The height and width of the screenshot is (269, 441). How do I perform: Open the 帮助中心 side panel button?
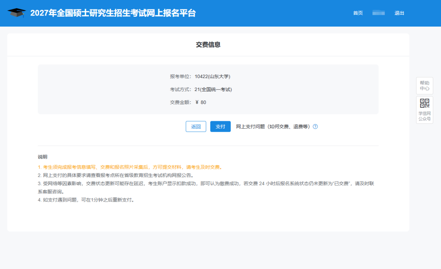point(424,86)
